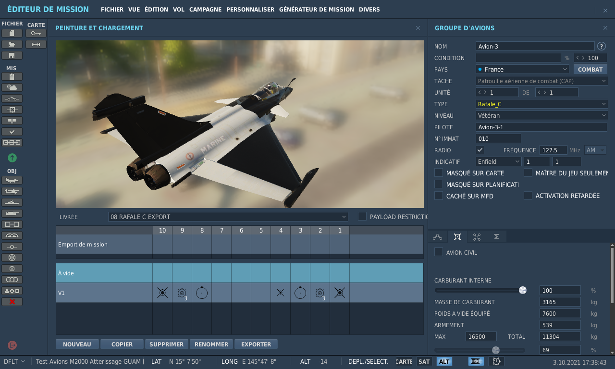The width and height of the screenshot is (615, 369).
Task: Open the GÉNÉRATEUR DE MISSION menu
Action: click(x=317, y=10)
